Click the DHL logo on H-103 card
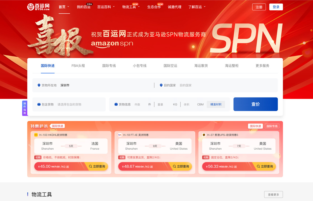 (36, 135)
